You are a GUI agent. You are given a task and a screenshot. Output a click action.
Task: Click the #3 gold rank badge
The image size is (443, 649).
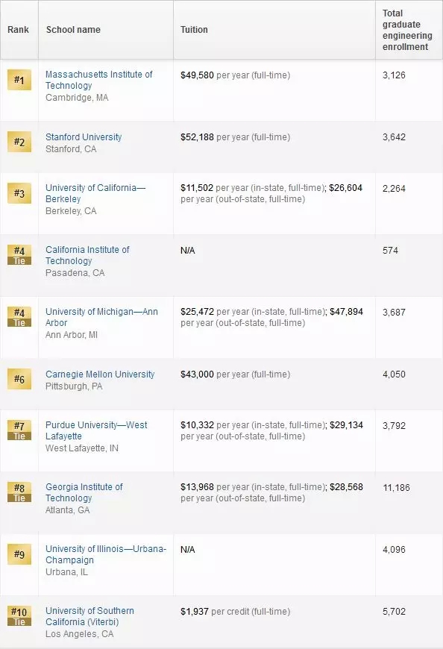[19, 193]
